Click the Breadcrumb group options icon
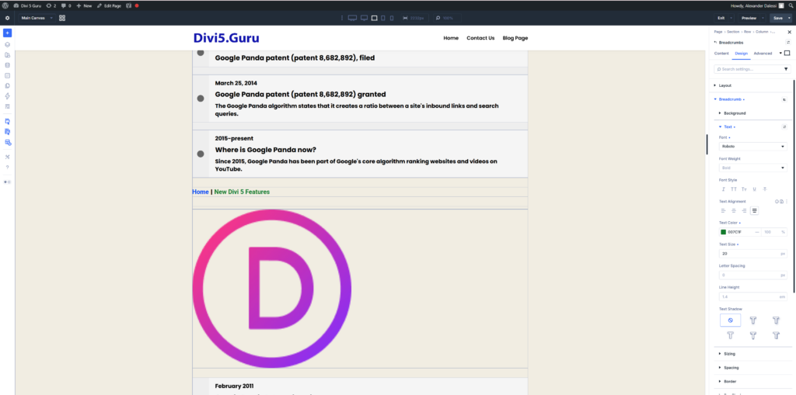This screenshot has height=395, width=796. click(784, 99)
